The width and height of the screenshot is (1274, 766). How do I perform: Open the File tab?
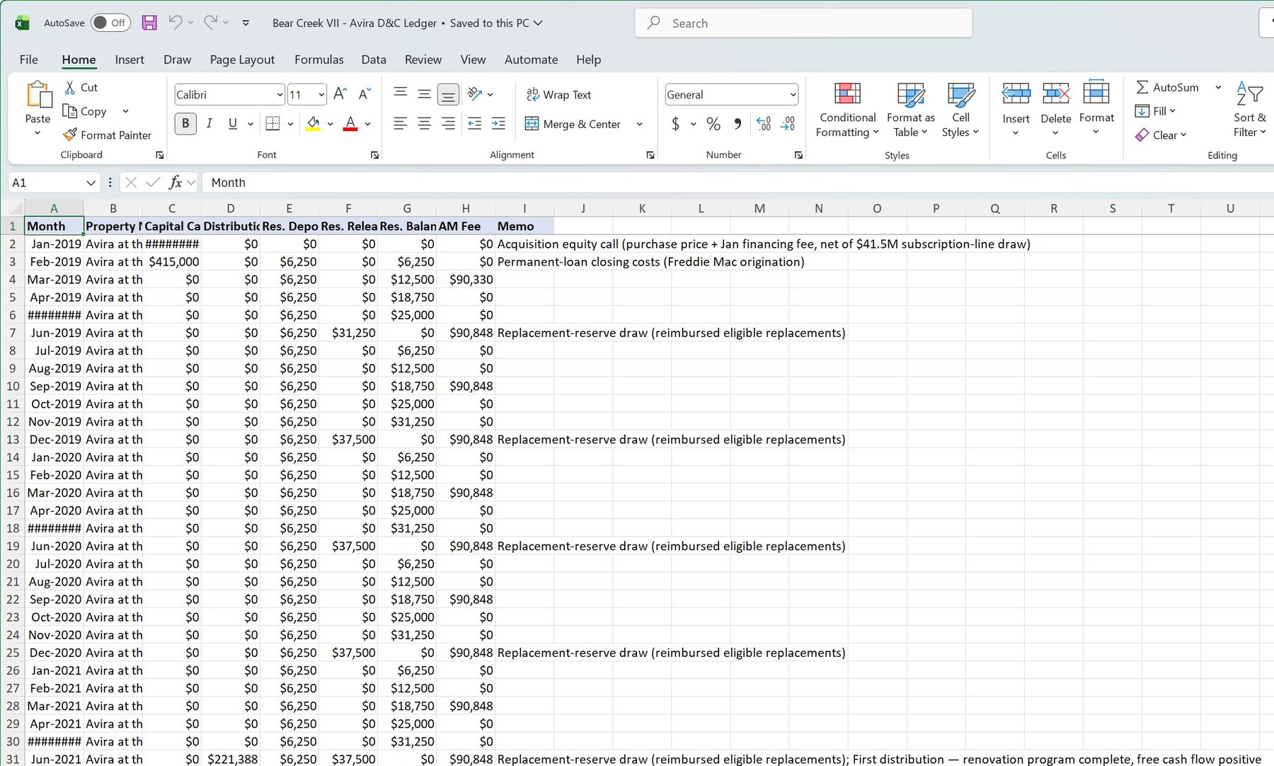(29, 59)
